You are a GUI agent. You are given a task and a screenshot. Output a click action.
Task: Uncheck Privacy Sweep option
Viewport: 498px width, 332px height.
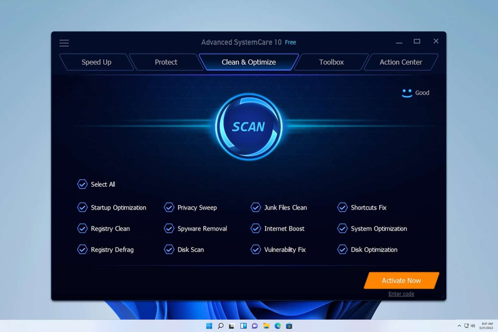[x=169, y=207]
